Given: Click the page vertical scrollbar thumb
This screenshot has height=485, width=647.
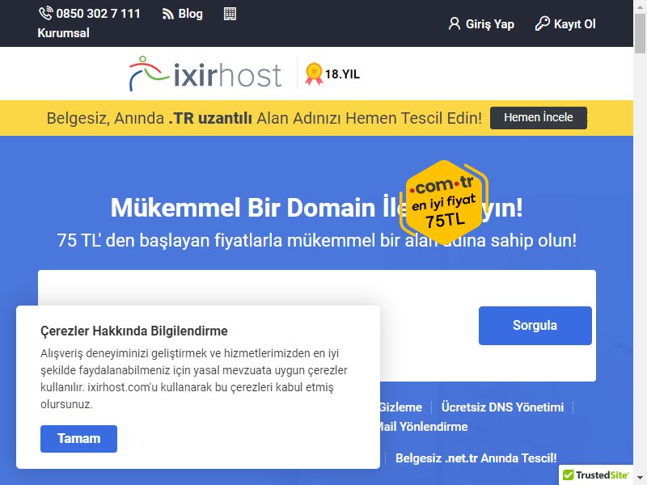Looking at the screenshot, I should coord(641,33).
